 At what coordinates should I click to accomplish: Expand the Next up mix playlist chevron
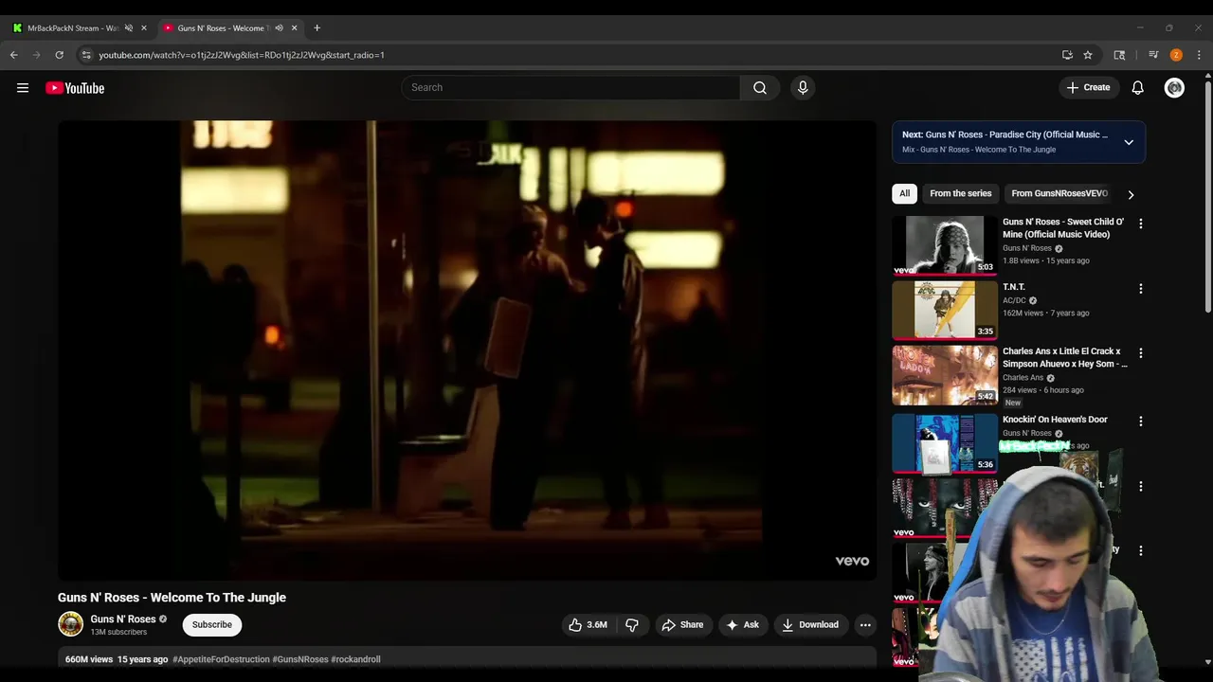pos(1129,142)
